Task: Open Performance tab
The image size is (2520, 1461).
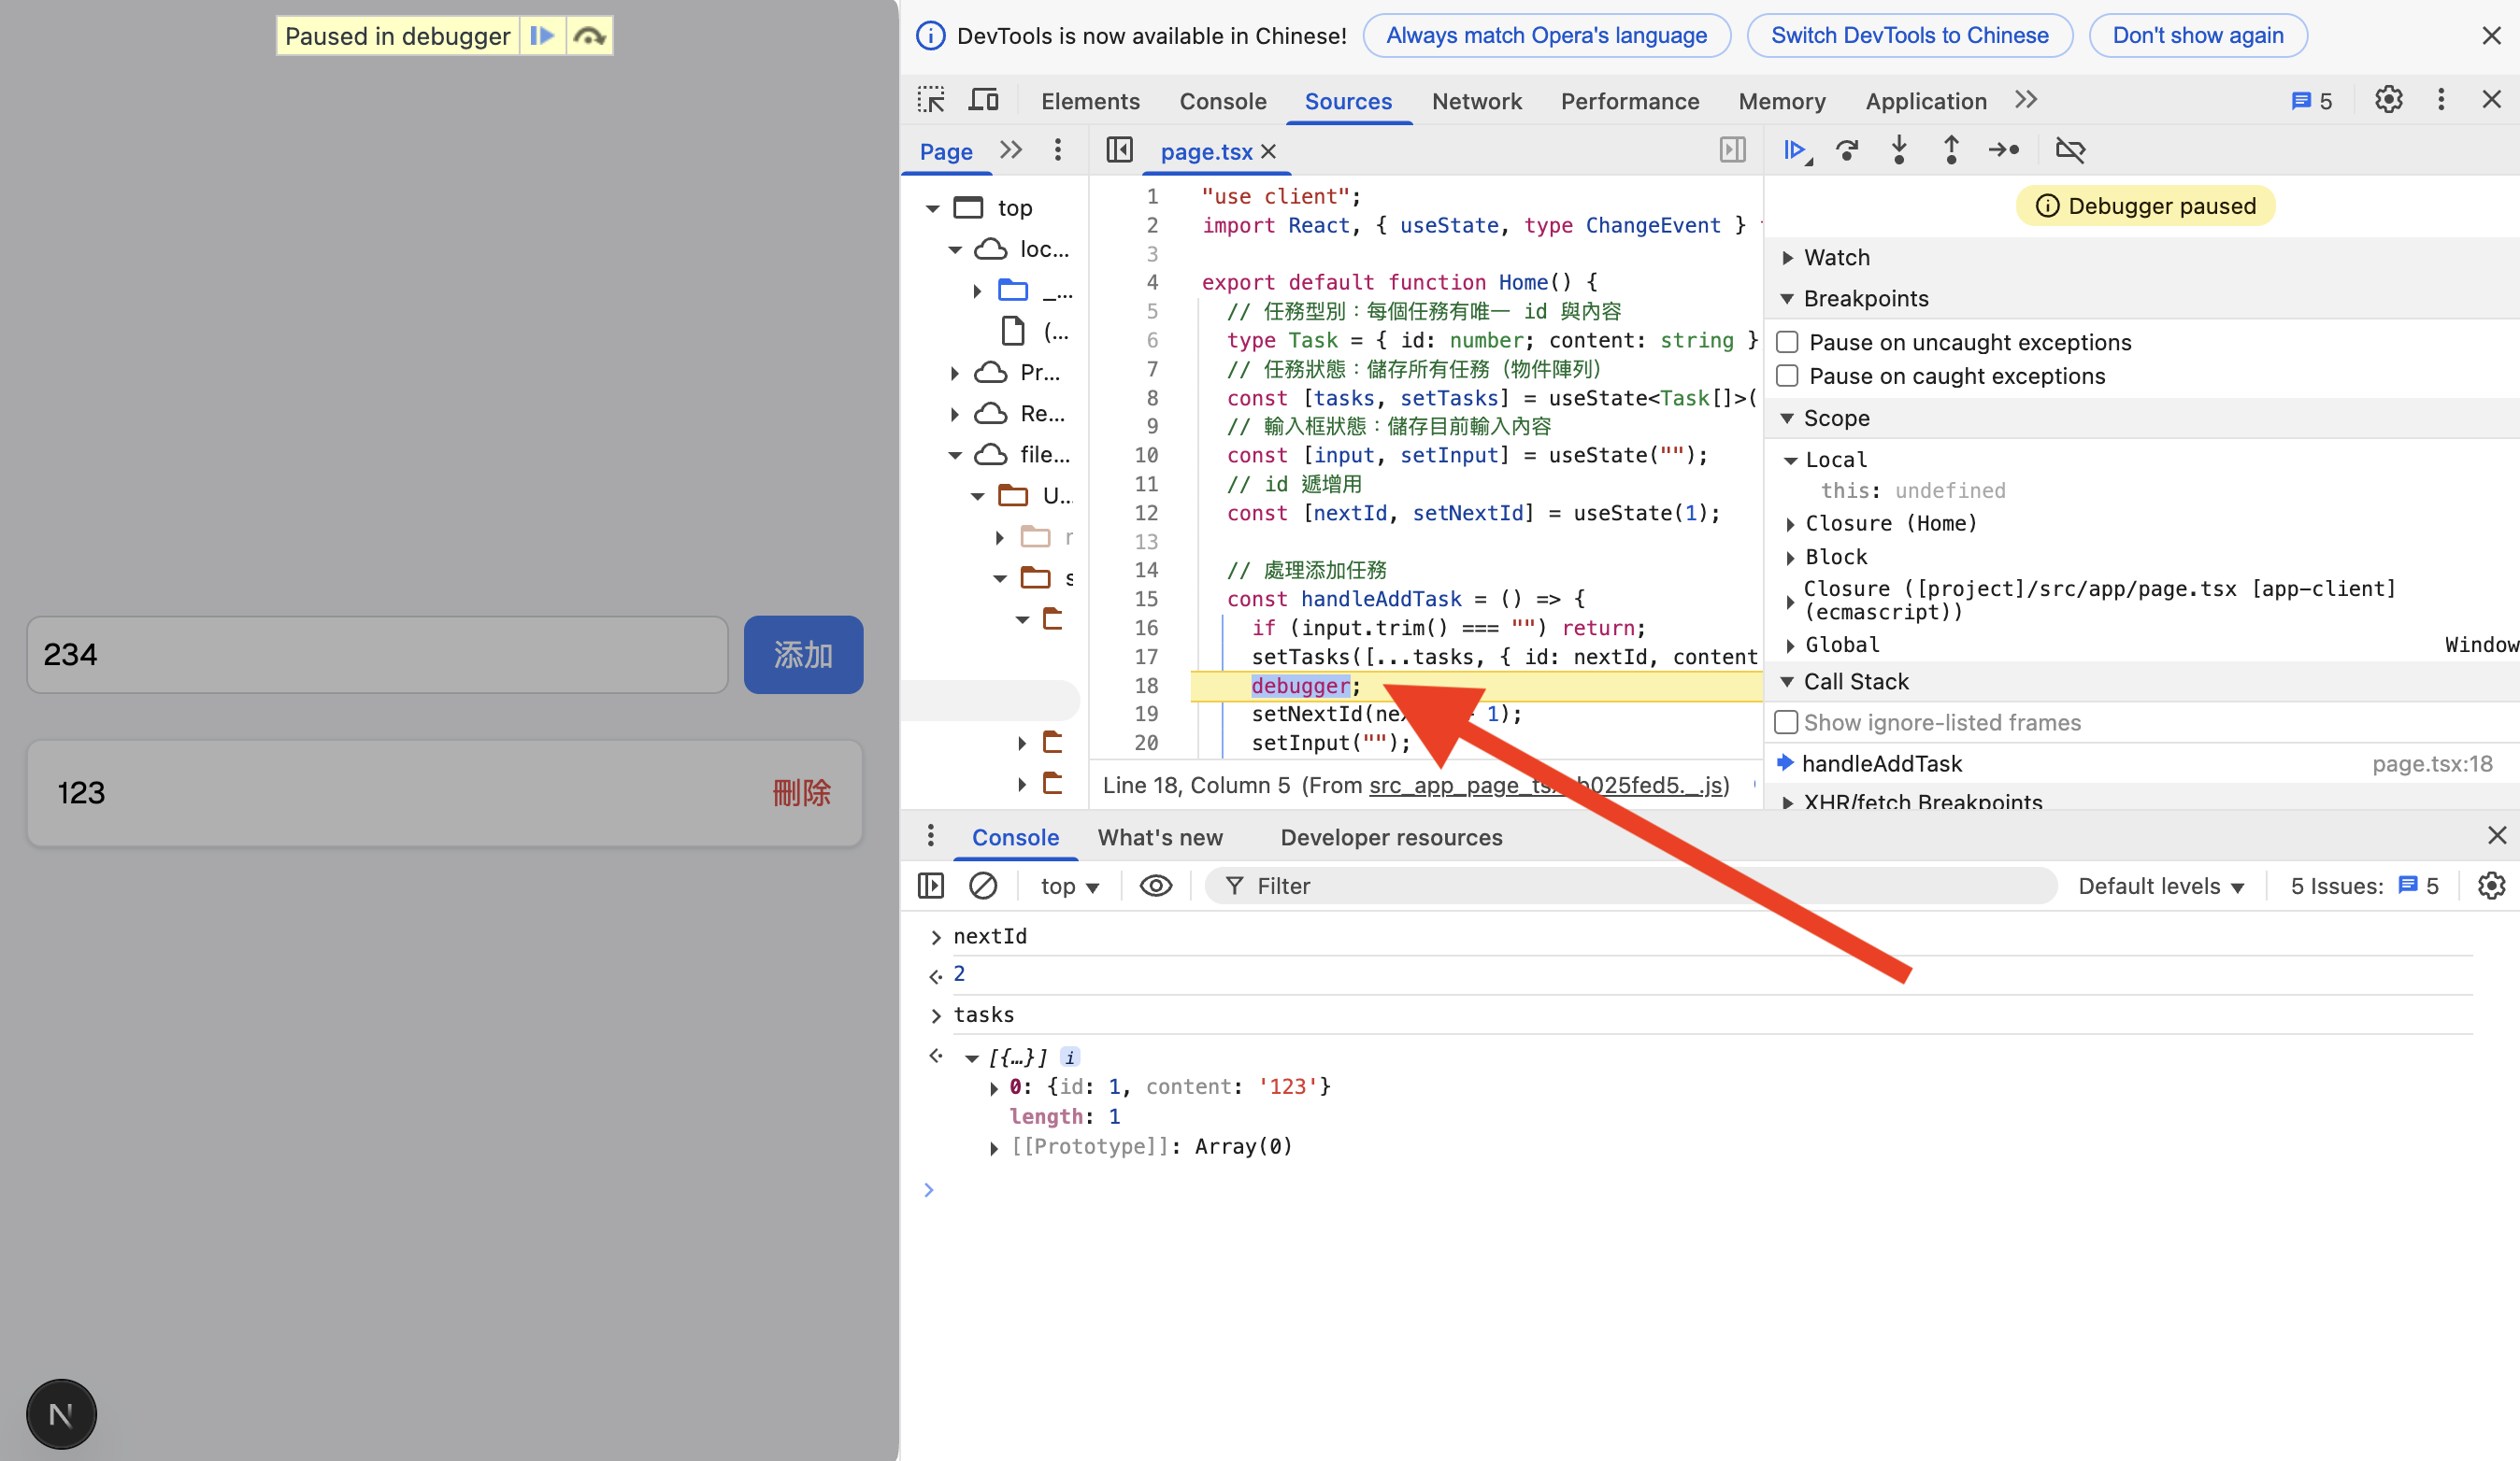Action: tap(1630, 101)
